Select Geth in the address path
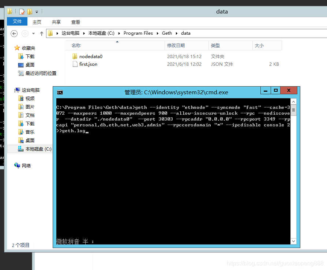 click(167, 33)
